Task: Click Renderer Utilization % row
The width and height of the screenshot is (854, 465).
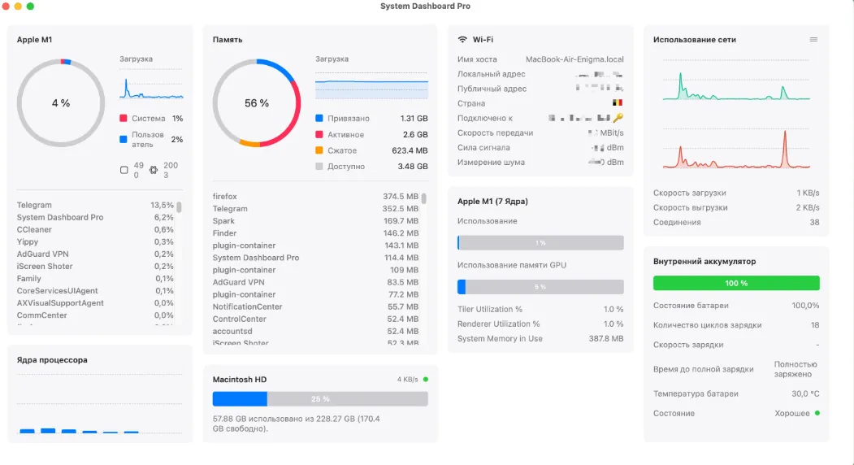Action: pyautogui.click(x=540, y=324)
